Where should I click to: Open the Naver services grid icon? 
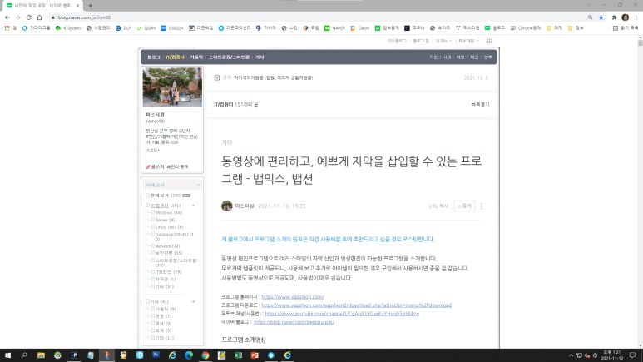490,41
